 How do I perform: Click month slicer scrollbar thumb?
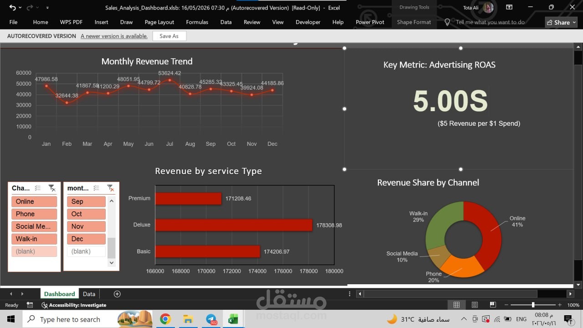point(111,248)
